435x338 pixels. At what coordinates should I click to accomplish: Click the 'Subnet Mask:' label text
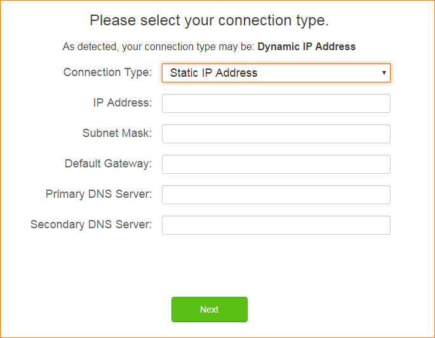117,133
